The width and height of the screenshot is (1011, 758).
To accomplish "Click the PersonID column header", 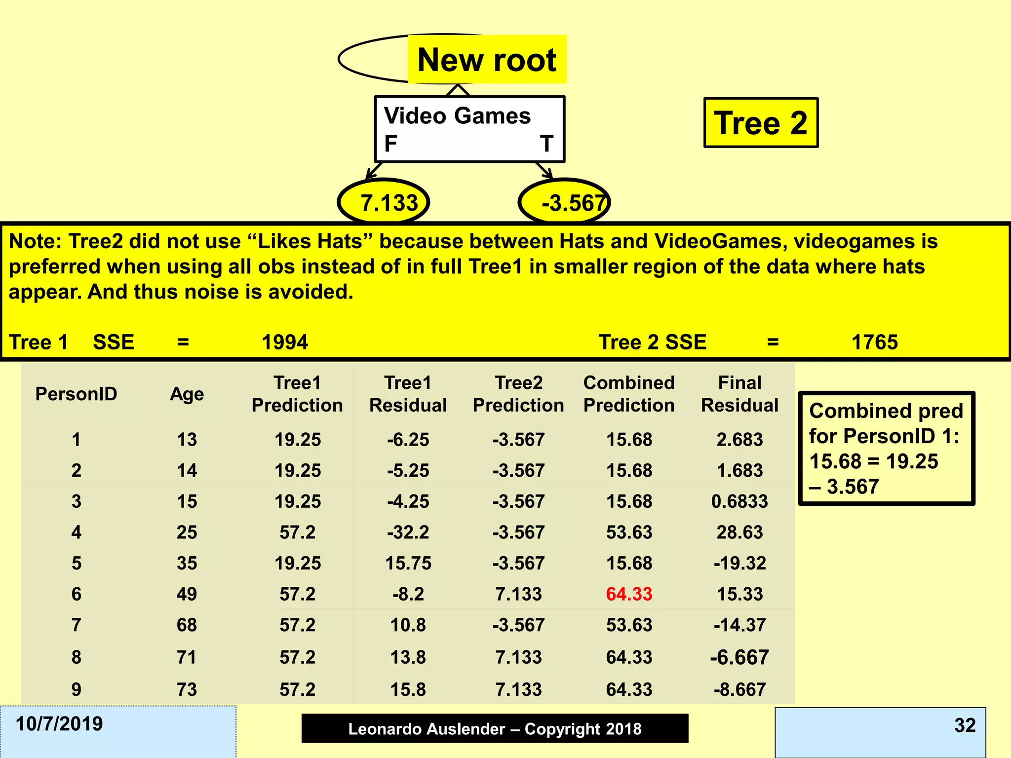I will point(76,394).
